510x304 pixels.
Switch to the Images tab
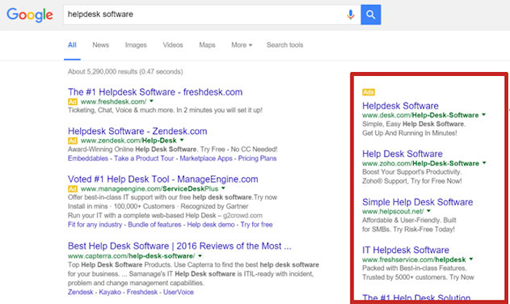click(136, 45)
